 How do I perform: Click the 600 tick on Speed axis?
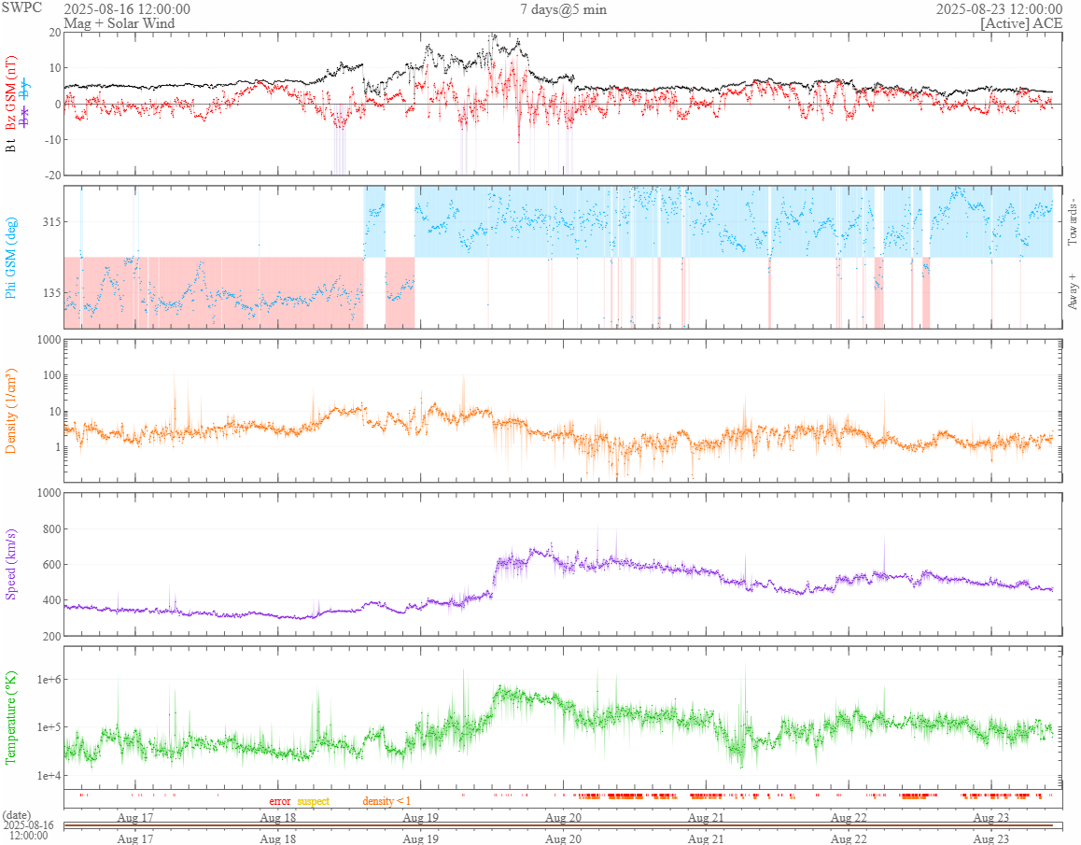(52, 564)
